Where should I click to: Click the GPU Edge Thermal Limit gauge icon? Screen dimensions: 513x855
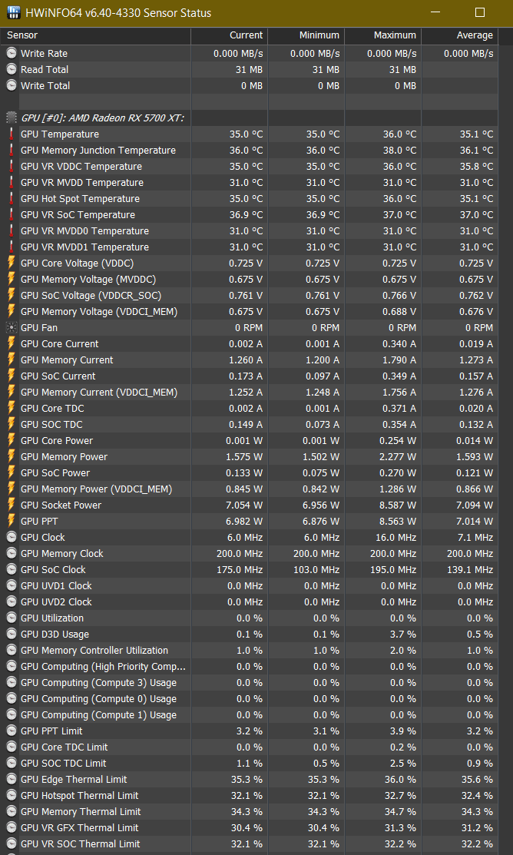(x=12, y=780)
